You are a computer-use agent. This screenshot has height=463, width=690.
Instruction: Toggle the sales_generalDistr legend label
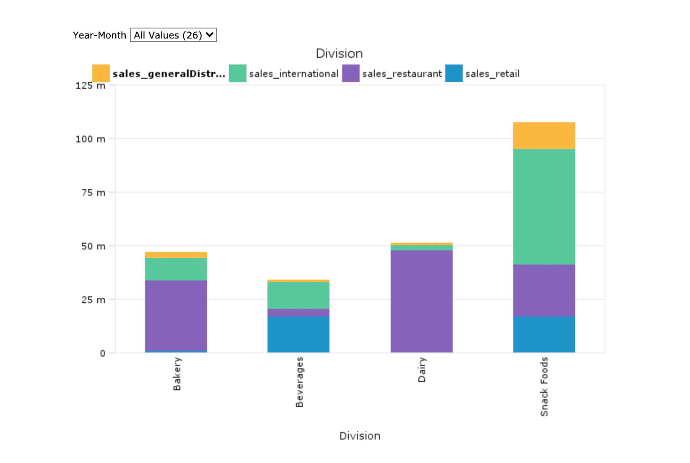click(169, 74)
